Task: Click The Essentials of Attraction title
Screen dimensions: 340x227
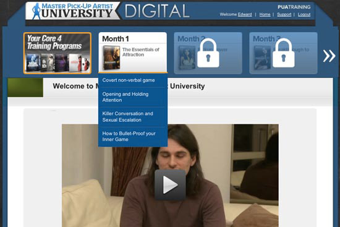Action: click(x=141, y=52)
